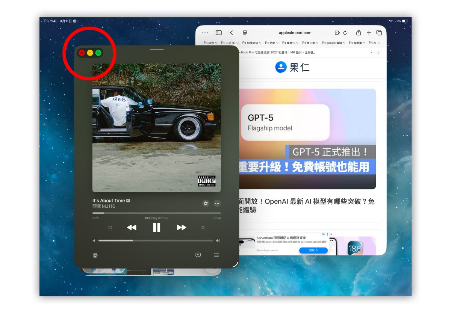Pause the song in the Music window
The height and width of the screenshot is (314, 451).
coord(156,227)
